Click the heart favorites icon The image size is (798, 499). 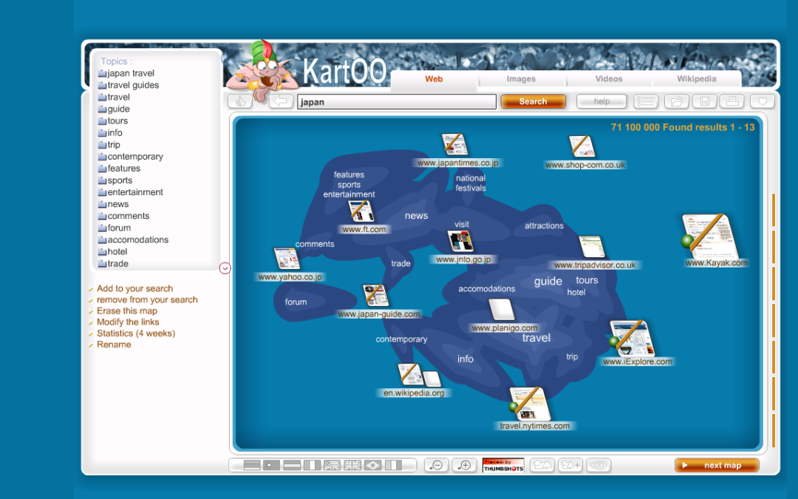763,101
